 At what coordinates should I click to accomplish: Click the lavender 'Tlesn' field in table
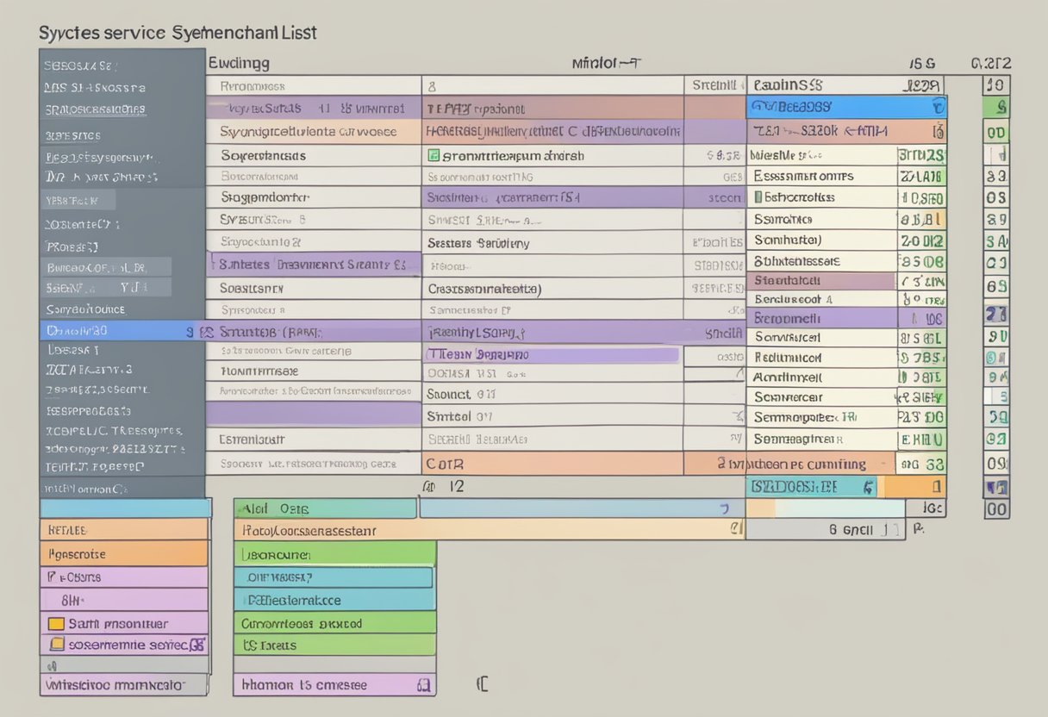pyautogui.click(x=552, y=354)
